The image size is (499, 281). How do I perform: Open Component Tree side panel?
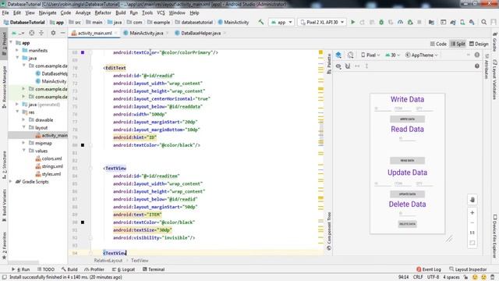329,231
